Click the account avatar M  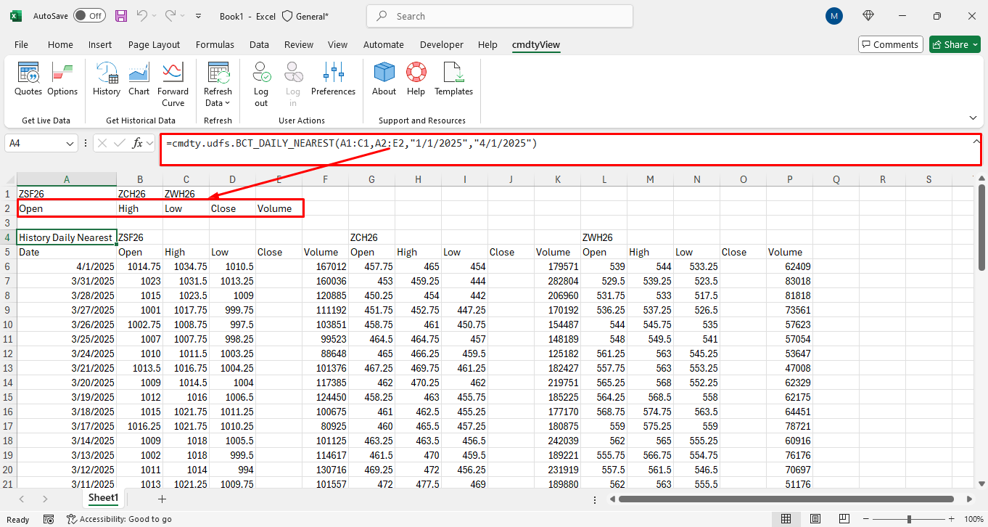coord(834,16)
